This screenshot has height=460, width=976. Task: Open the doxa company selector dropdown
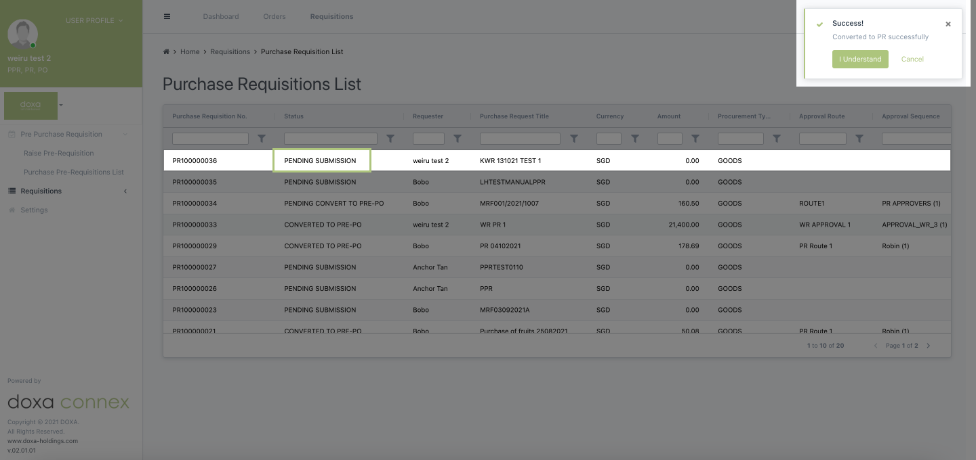[x=61, y=106]
